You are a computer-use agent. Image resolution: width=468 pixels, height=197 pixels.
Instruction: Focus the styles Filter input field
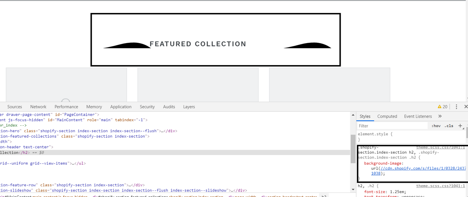pyautogui.click(x=393, y=126)
